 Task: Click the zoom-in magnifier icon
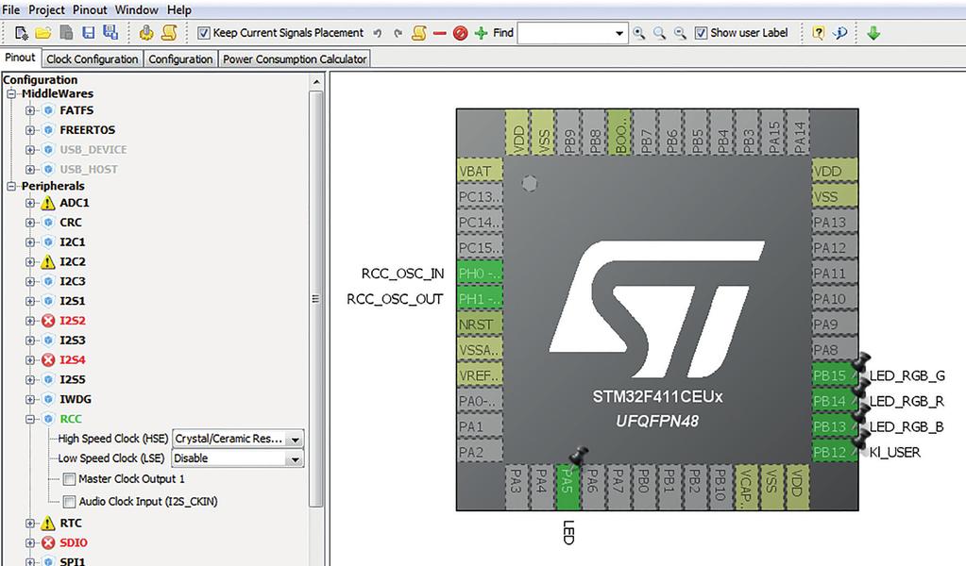639,33
